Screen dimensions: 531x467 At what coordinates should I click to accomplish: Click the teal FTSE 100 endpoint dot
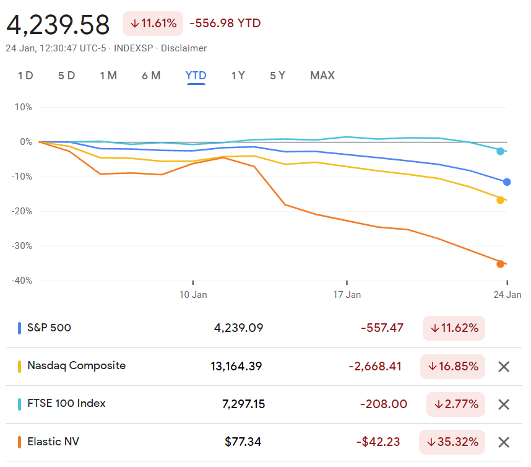[500, 151]
